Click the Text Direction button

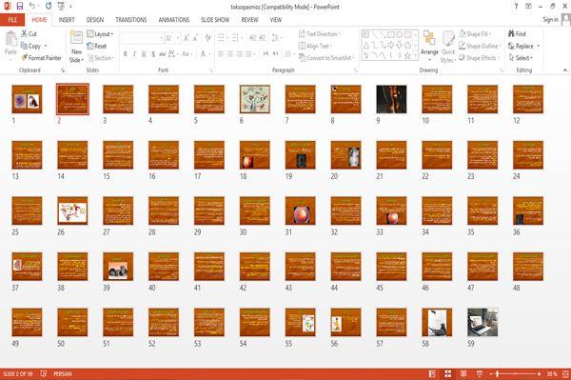[320, 34]
